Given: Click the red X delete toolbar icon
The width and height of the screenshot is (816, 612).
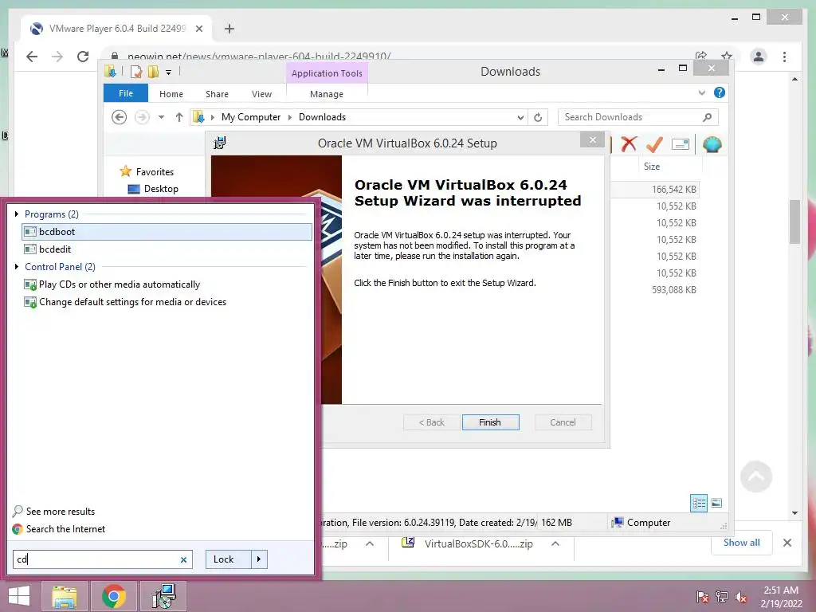Looking at the screenshot, I should [x=629, y=143].
